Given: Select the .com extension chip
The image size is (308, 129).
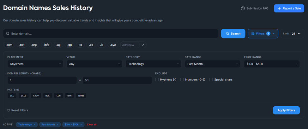Looking at the screenshot, I should point(9,45).
